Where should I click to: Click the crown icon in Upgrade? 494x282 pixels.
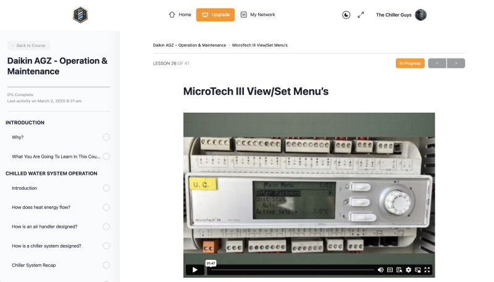pos(205,15)
